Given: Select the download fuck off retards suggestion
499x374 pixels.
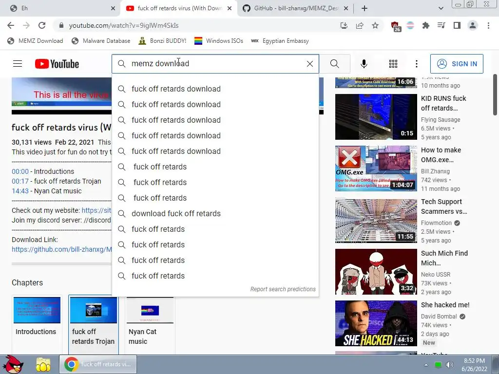Looking at the screenshot, I should click(x=215, y=213).
